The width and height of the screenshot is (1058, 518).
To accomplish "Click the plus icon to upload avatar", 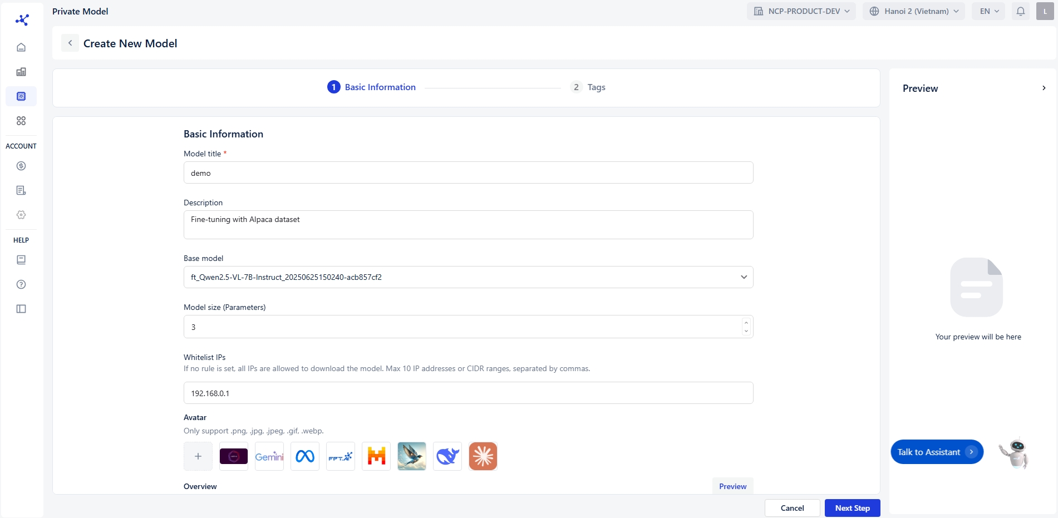I will click(198, 456).
